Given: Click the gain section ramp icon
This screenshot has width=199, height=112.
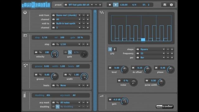Looking at the screenshot, I should tap(102, 96).
